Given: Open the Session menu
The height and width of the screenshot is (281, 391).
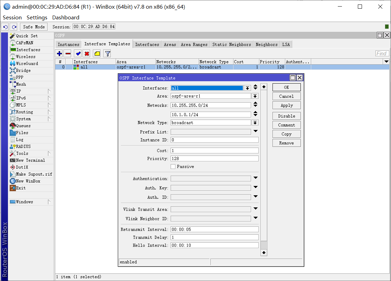Looking at the screenshot, I should [12, 18].
